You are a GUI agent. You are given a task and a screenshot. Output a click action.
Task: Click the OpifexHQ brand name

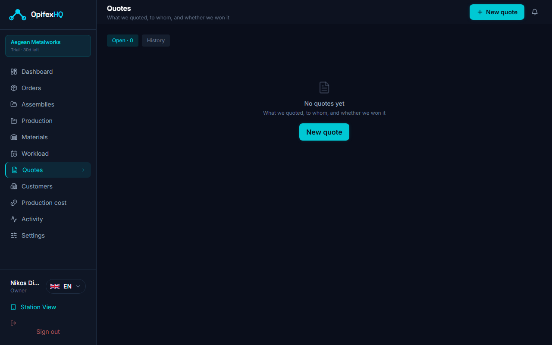tap(47, 15)
